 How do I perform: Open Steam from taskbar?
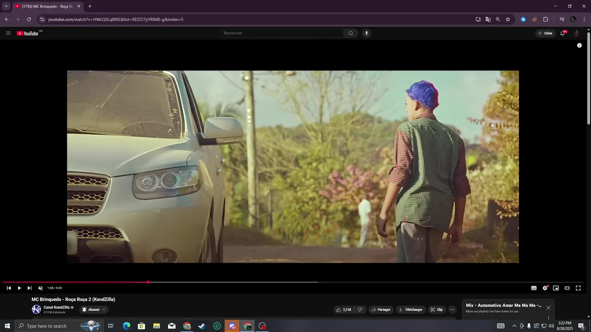(202, 326)
